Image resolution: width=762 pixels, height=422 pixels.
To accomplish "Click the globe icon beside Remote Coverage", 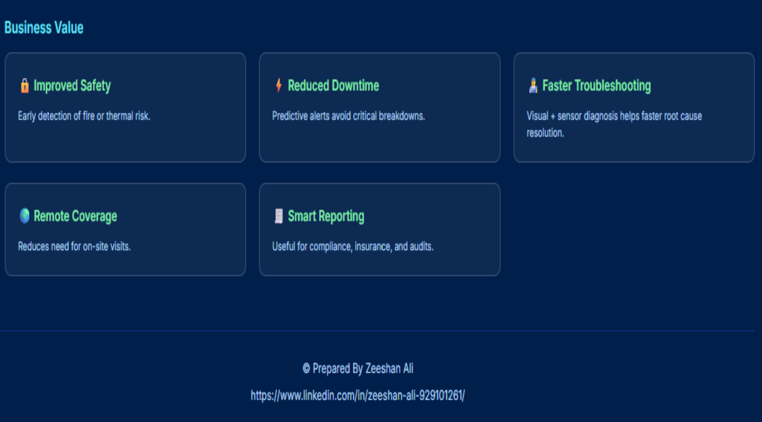I will pyautogui.click(x=24, y=216).
